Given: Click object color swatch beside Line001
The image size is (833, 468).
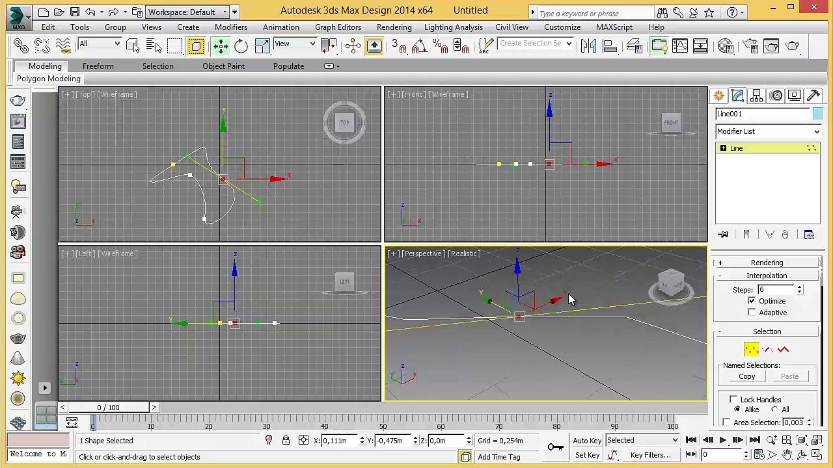Looking at the screenshot, I should (817, 114).
